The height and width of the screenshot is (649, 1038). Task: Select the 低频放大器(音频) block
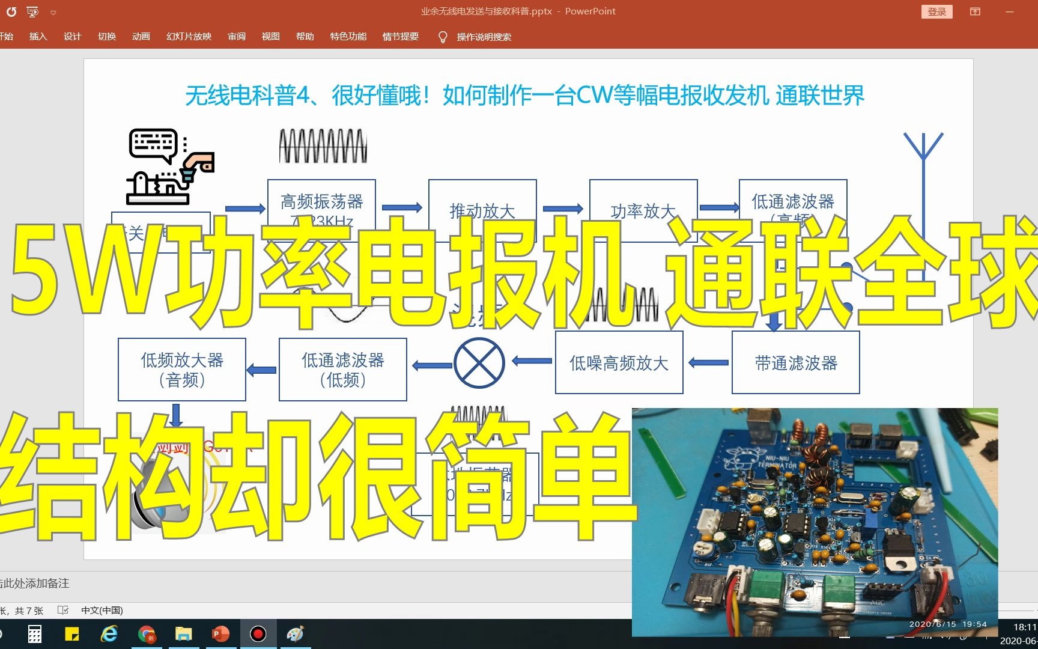(x=182, y=370)
